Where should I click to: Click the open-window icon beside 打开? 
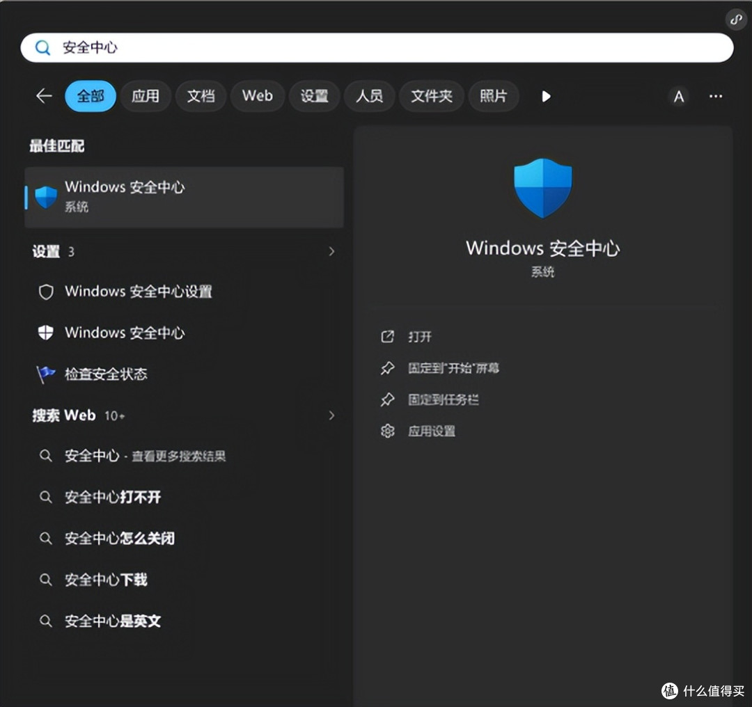point(387,337)
